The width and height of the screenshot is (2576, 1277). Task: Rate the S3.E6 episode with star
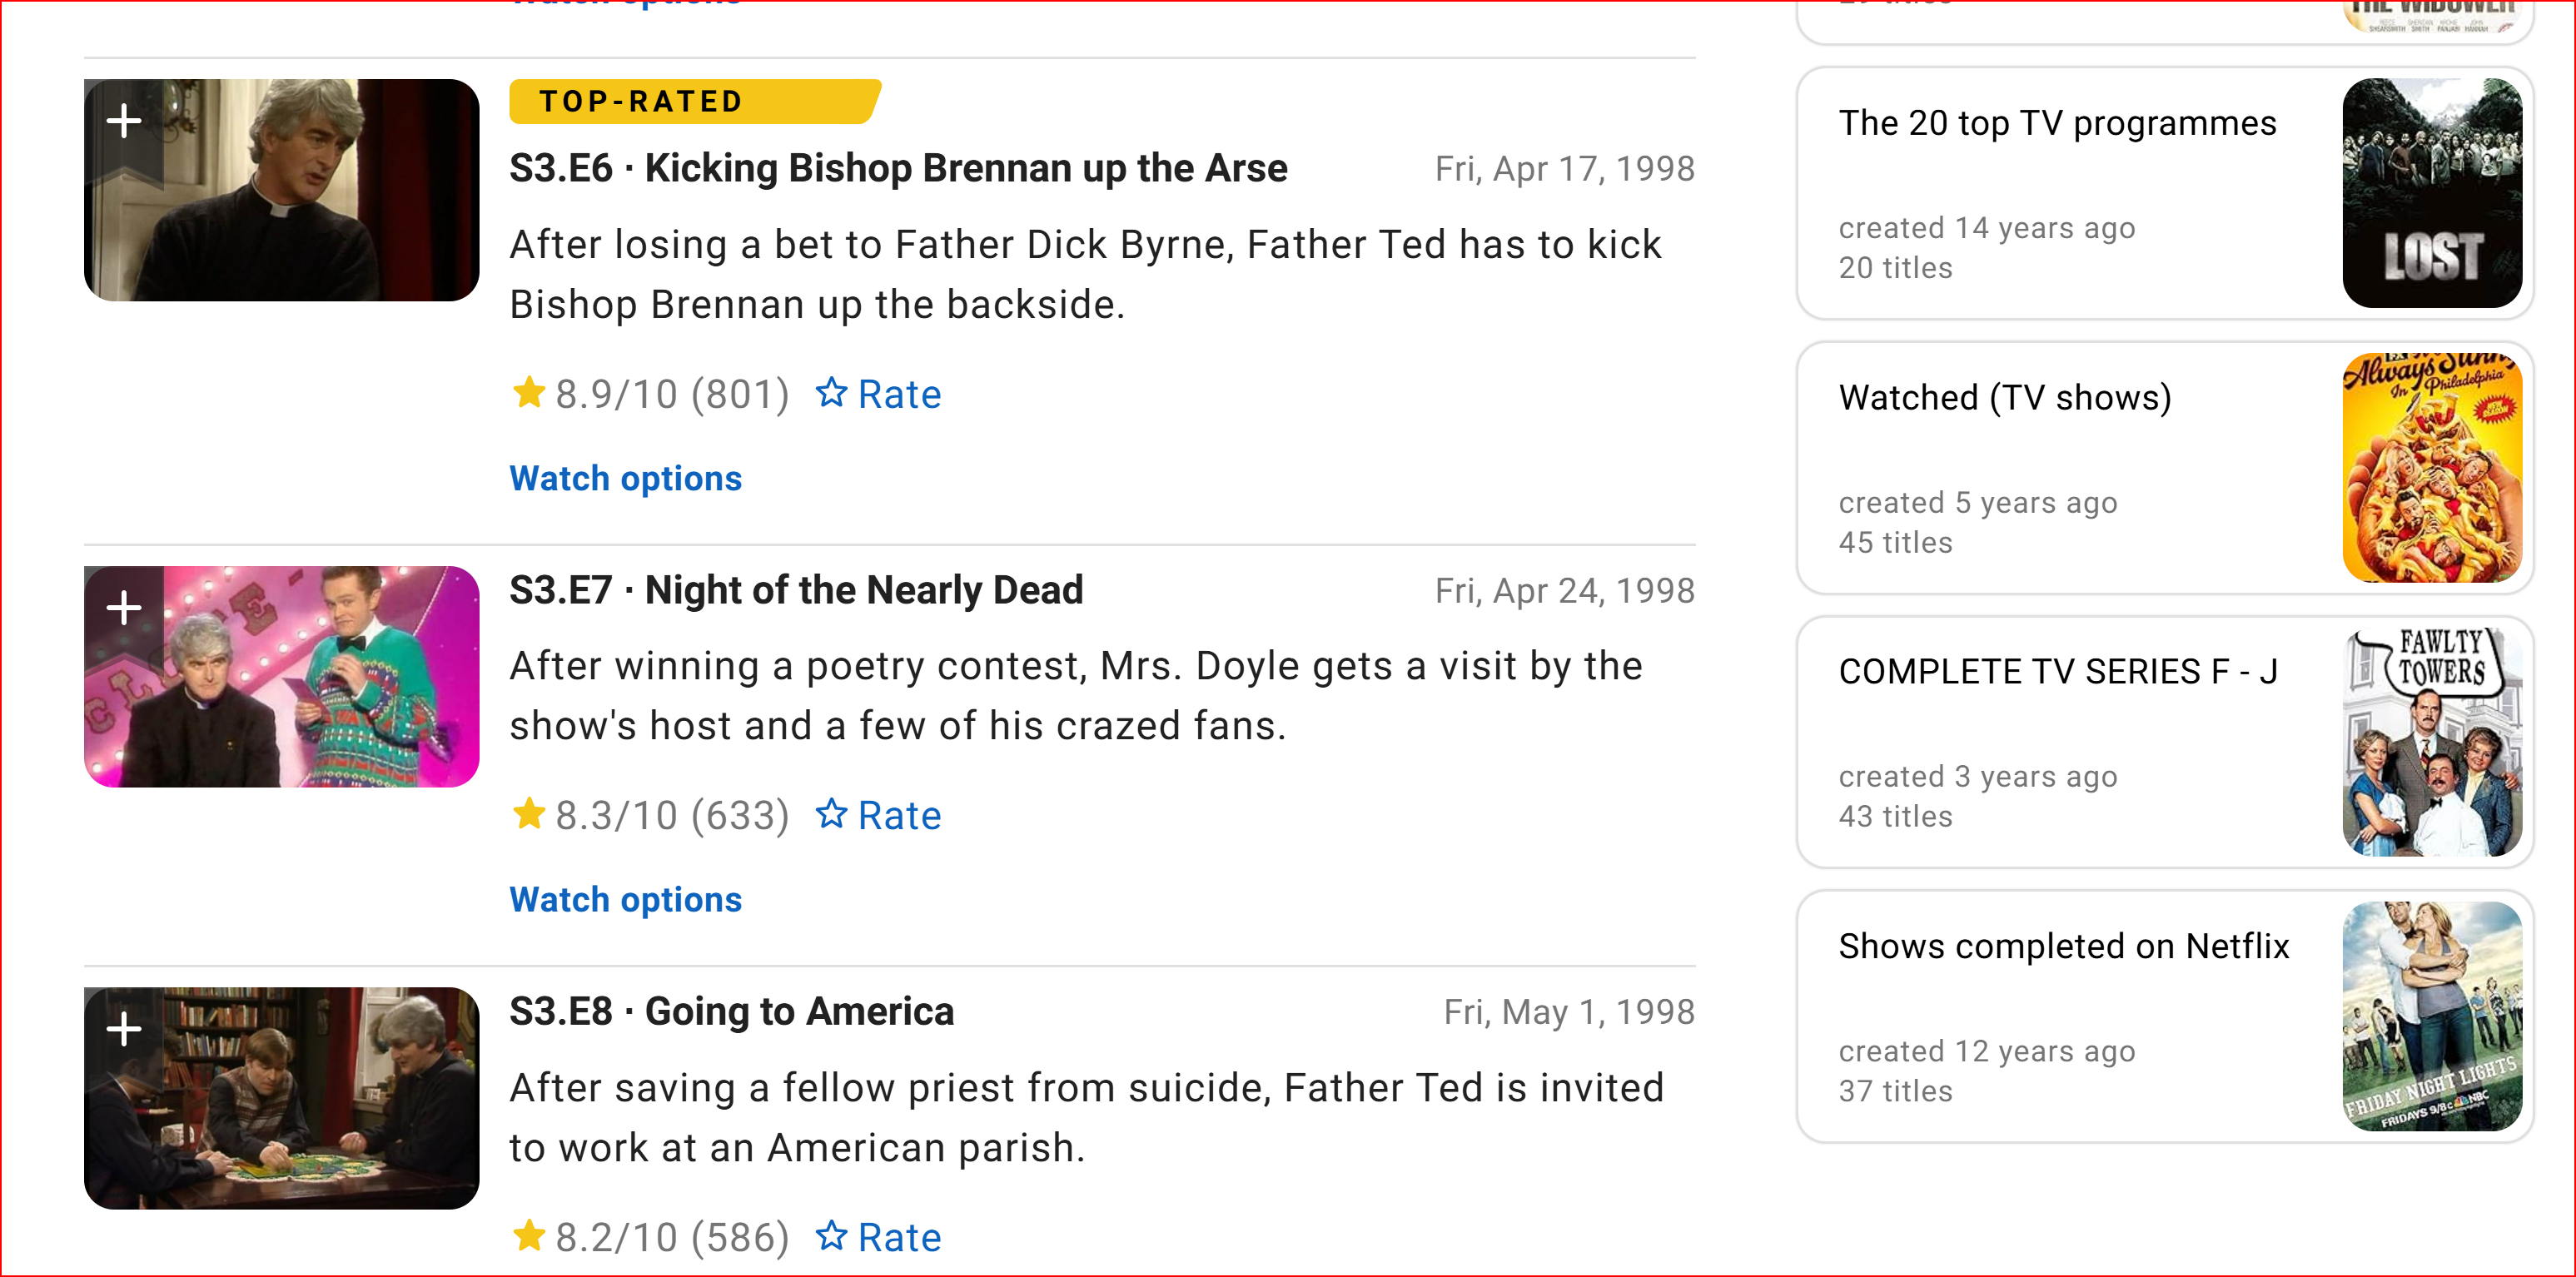point(878,394)
